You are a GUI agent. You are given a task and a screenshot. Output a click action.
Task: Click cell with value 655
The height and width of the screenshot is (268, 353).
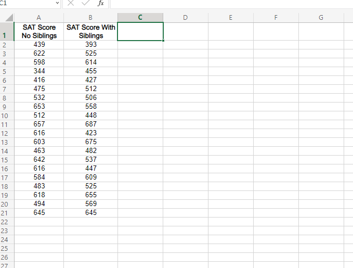click(91, 195)
